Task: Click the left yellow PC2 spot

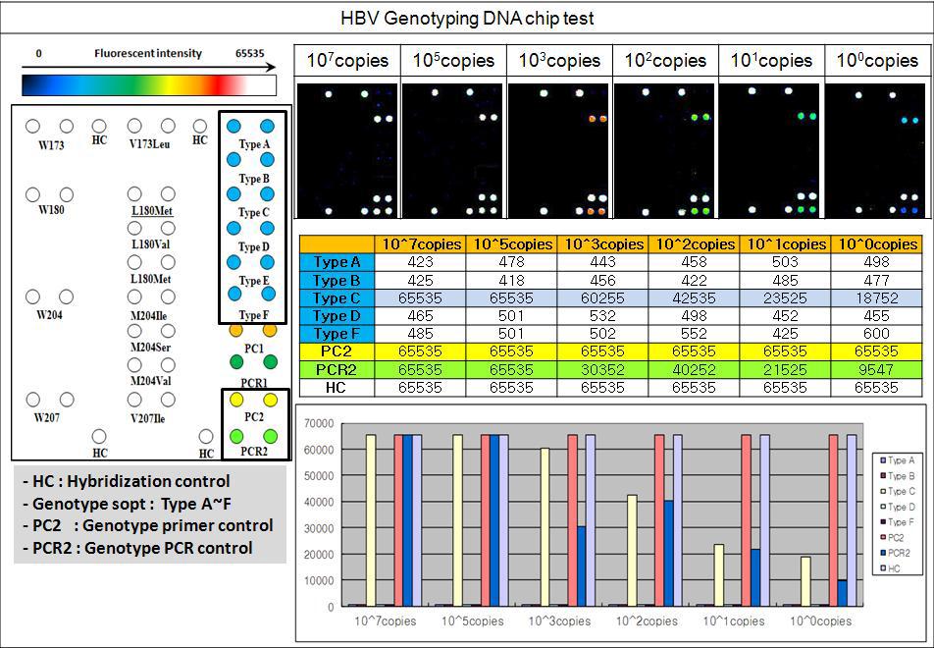Action: [x=235, y=401]
